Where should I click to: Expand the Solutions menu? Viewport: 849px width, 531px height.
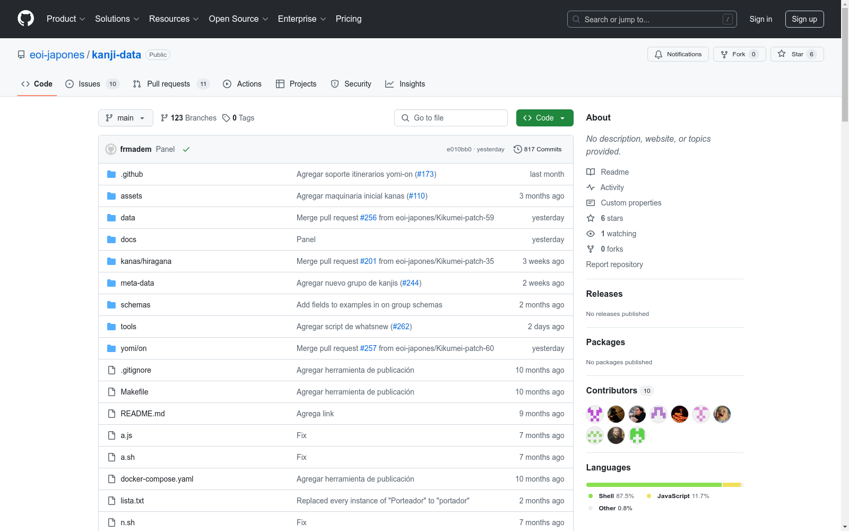coord(117,19)
